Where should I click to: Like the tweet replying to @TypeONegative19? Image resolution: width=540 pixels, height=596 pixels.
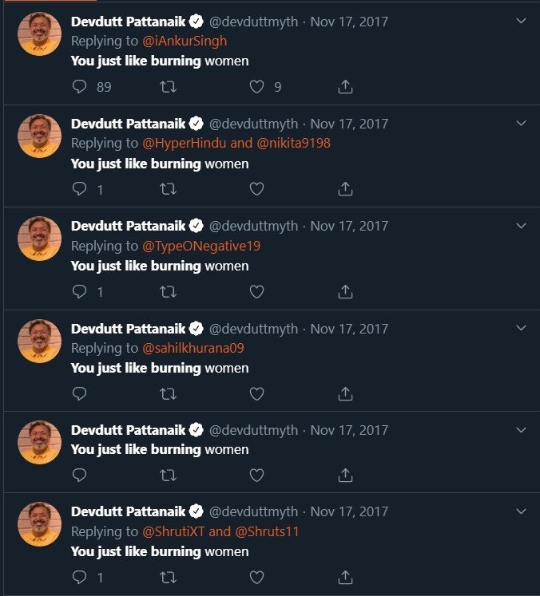click(256, 291)
